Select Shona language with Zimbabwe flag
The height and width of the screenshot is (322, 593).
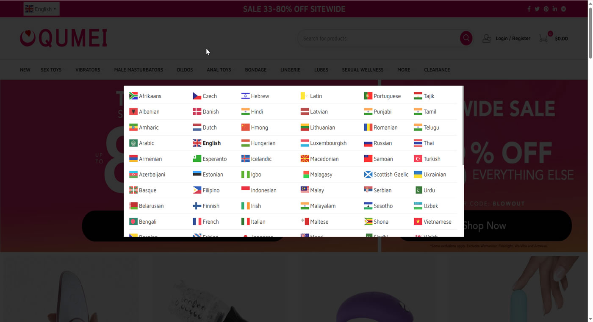pos(376,222)
